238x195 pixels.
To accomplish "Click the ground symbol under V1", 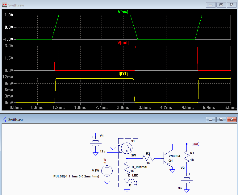I will pyautogui.click(x=95, y=154).
